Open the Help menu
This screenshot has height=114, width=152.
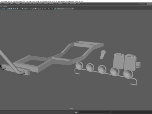tap(79, 3)
